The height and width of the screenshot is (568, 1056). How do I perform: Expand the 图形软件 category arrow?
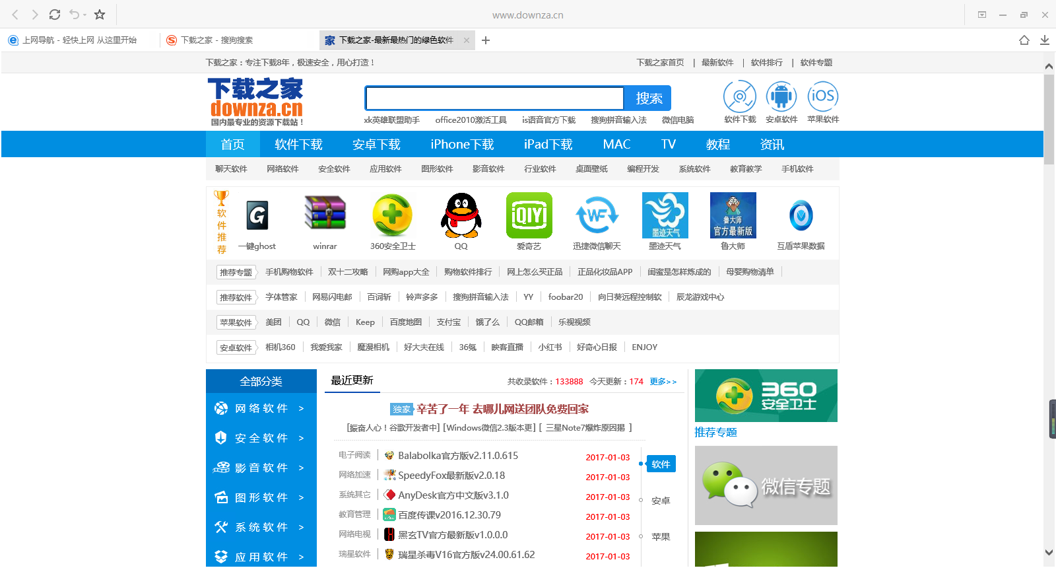click(x=302, y=498)
